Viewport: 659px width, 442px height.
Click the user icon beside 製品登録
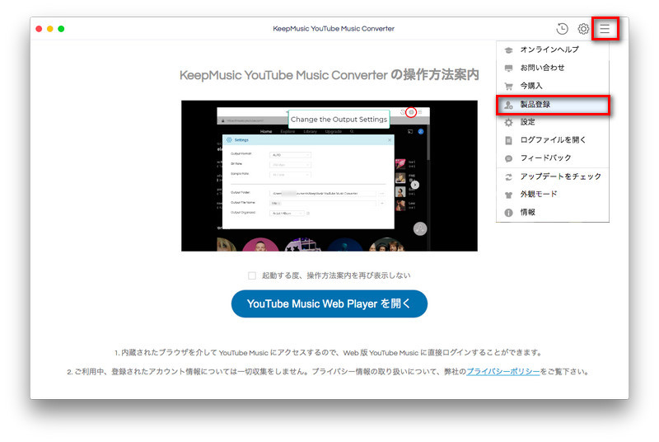(x=508, y=105)
